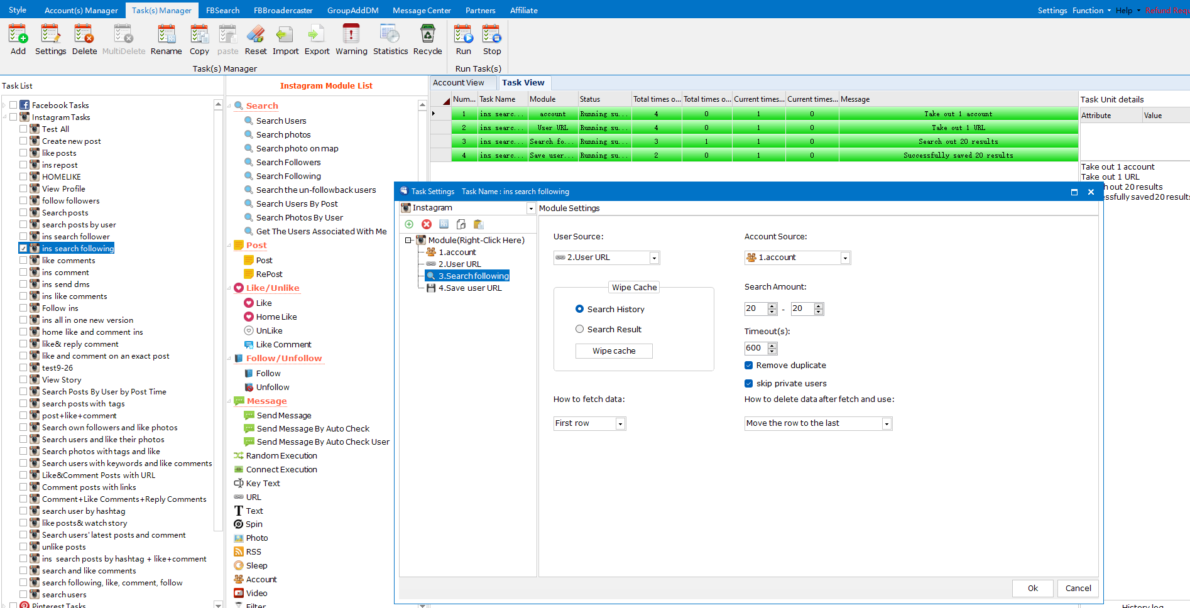Uncheck the ins search following task checkbox
Viewport: 1190px width, 608px height.
23,248
